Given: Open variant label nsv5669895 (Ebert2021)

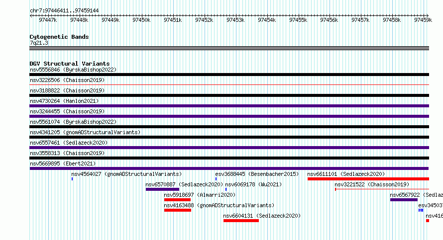Looking at the screenshot, I should pyautogui.click(x=63, y=163).
